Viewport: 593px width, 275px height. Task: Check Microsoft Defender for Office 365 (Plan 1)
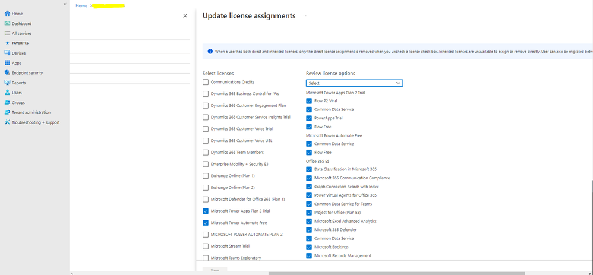pyautogui.click(x=206, y=200)
